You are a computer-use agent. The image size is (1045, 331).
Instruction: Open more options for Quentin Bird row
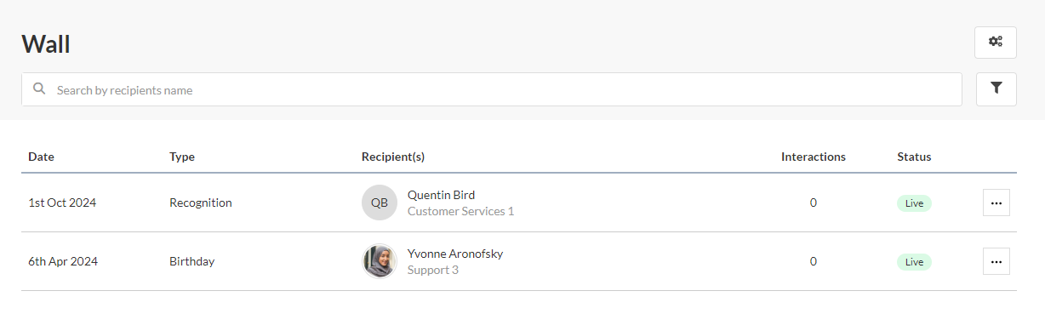click(x=996, y=203)
